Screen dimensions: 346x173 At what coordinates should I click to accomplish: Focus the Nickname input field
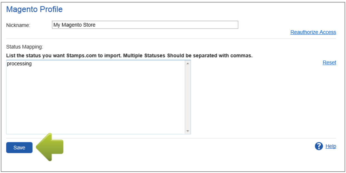point(145,25)
